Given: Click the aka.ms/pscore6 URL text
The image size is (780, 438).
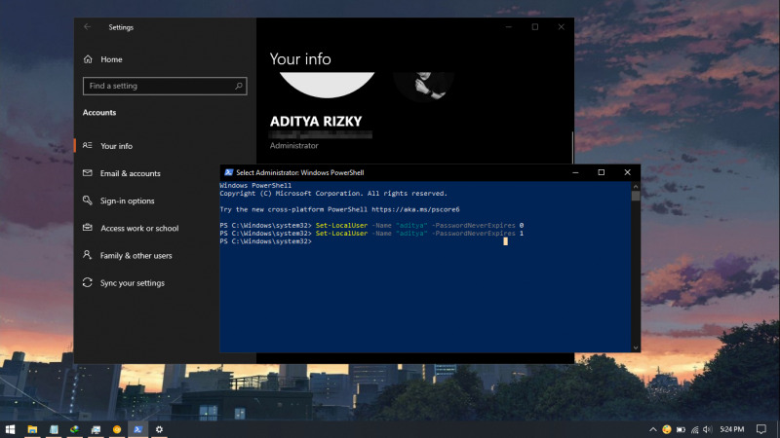Looking at the screenshot, I should pyautogui.click(x=415, y=209).
